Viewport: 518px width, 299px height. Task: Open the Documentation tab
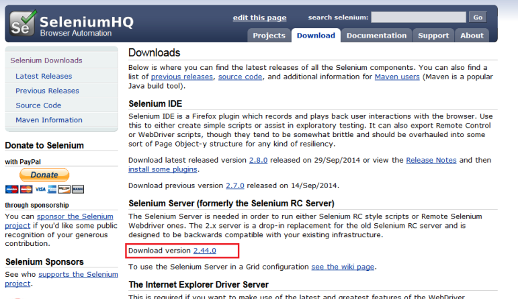click(377, 36)
